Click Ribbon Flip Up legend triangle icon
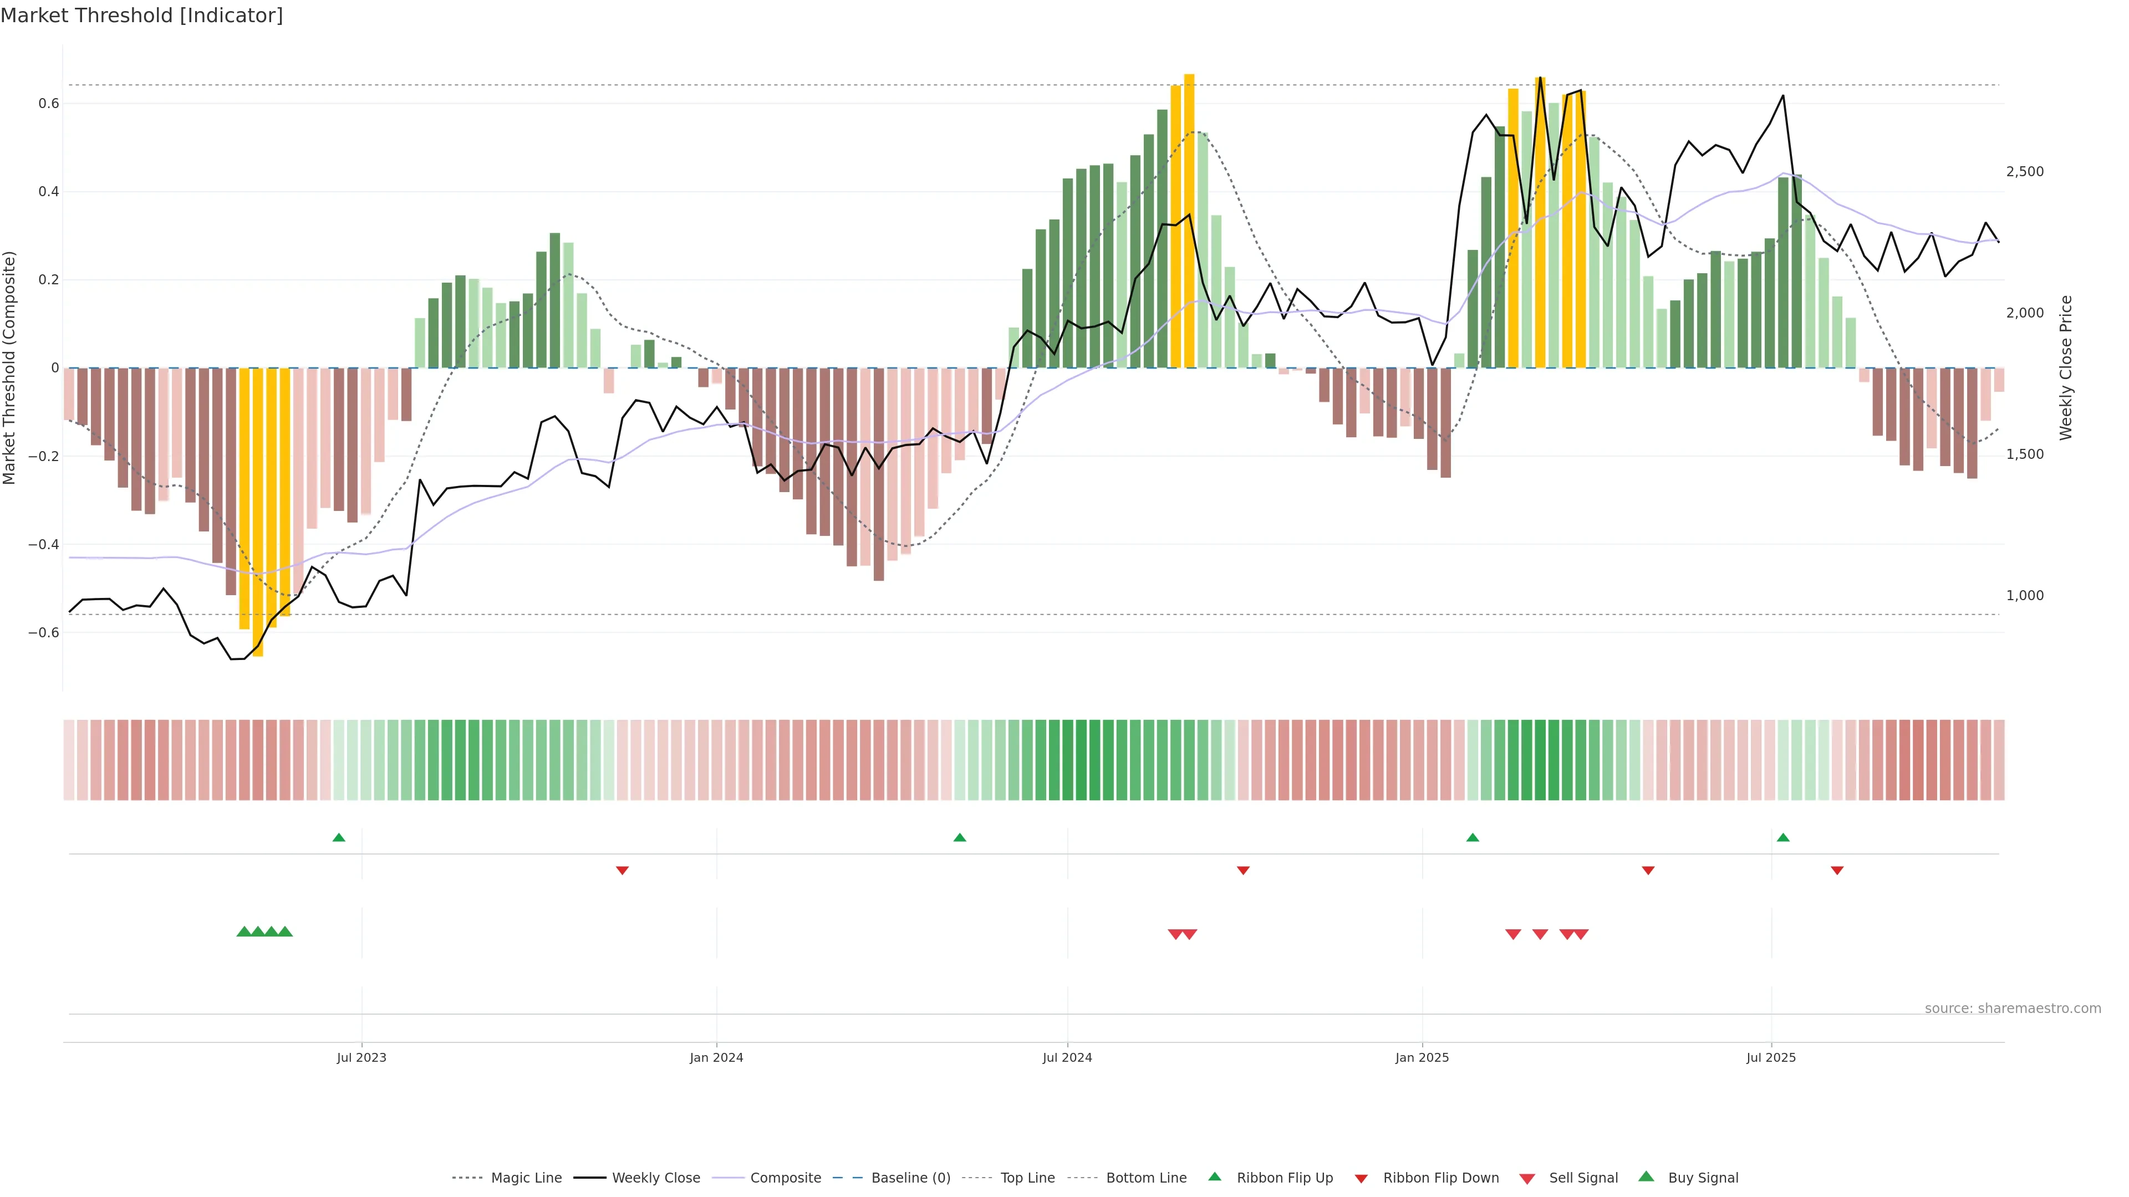Image resolution: width=2129 pixels, height=1197 pixels. click(1214, 1176)
